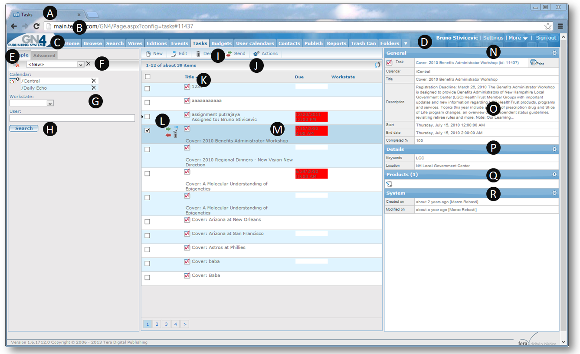This screenshot has height=354, width=580.
Task: Click the New task toolbar button
Action: (154, 54)
